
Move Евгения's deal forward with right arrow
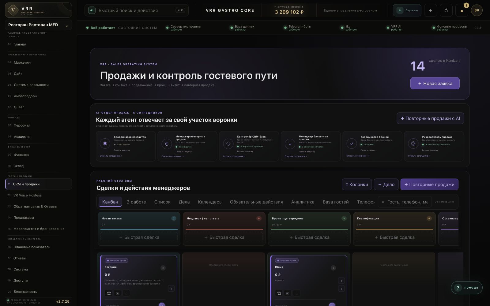[x=171, y=289]
